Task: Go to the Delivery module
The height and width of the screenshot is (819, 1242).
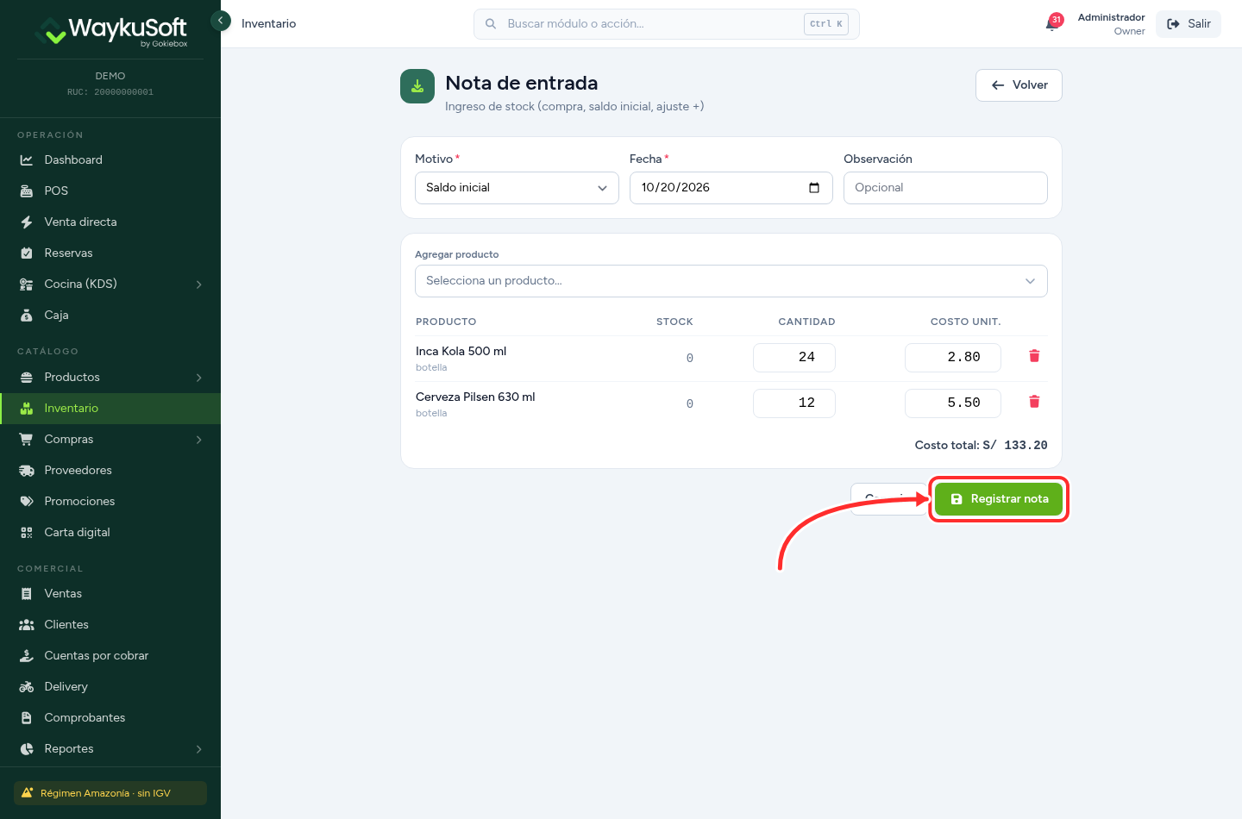Action: (110, 686)
